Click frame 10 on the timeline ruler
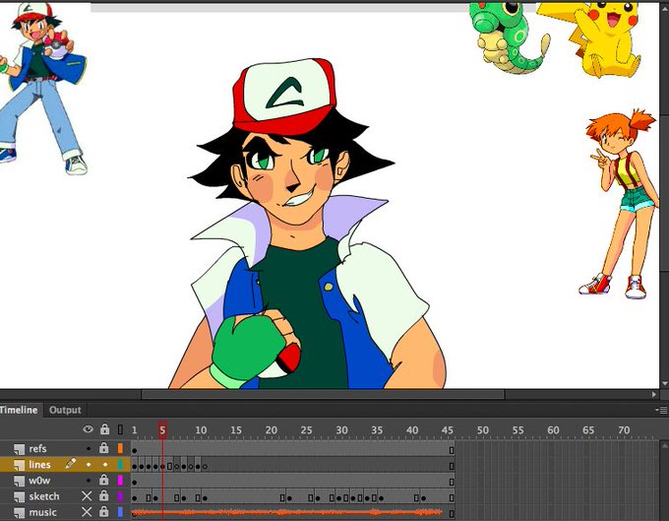Screen dimensions: 669x521 [x=201, y=430]
